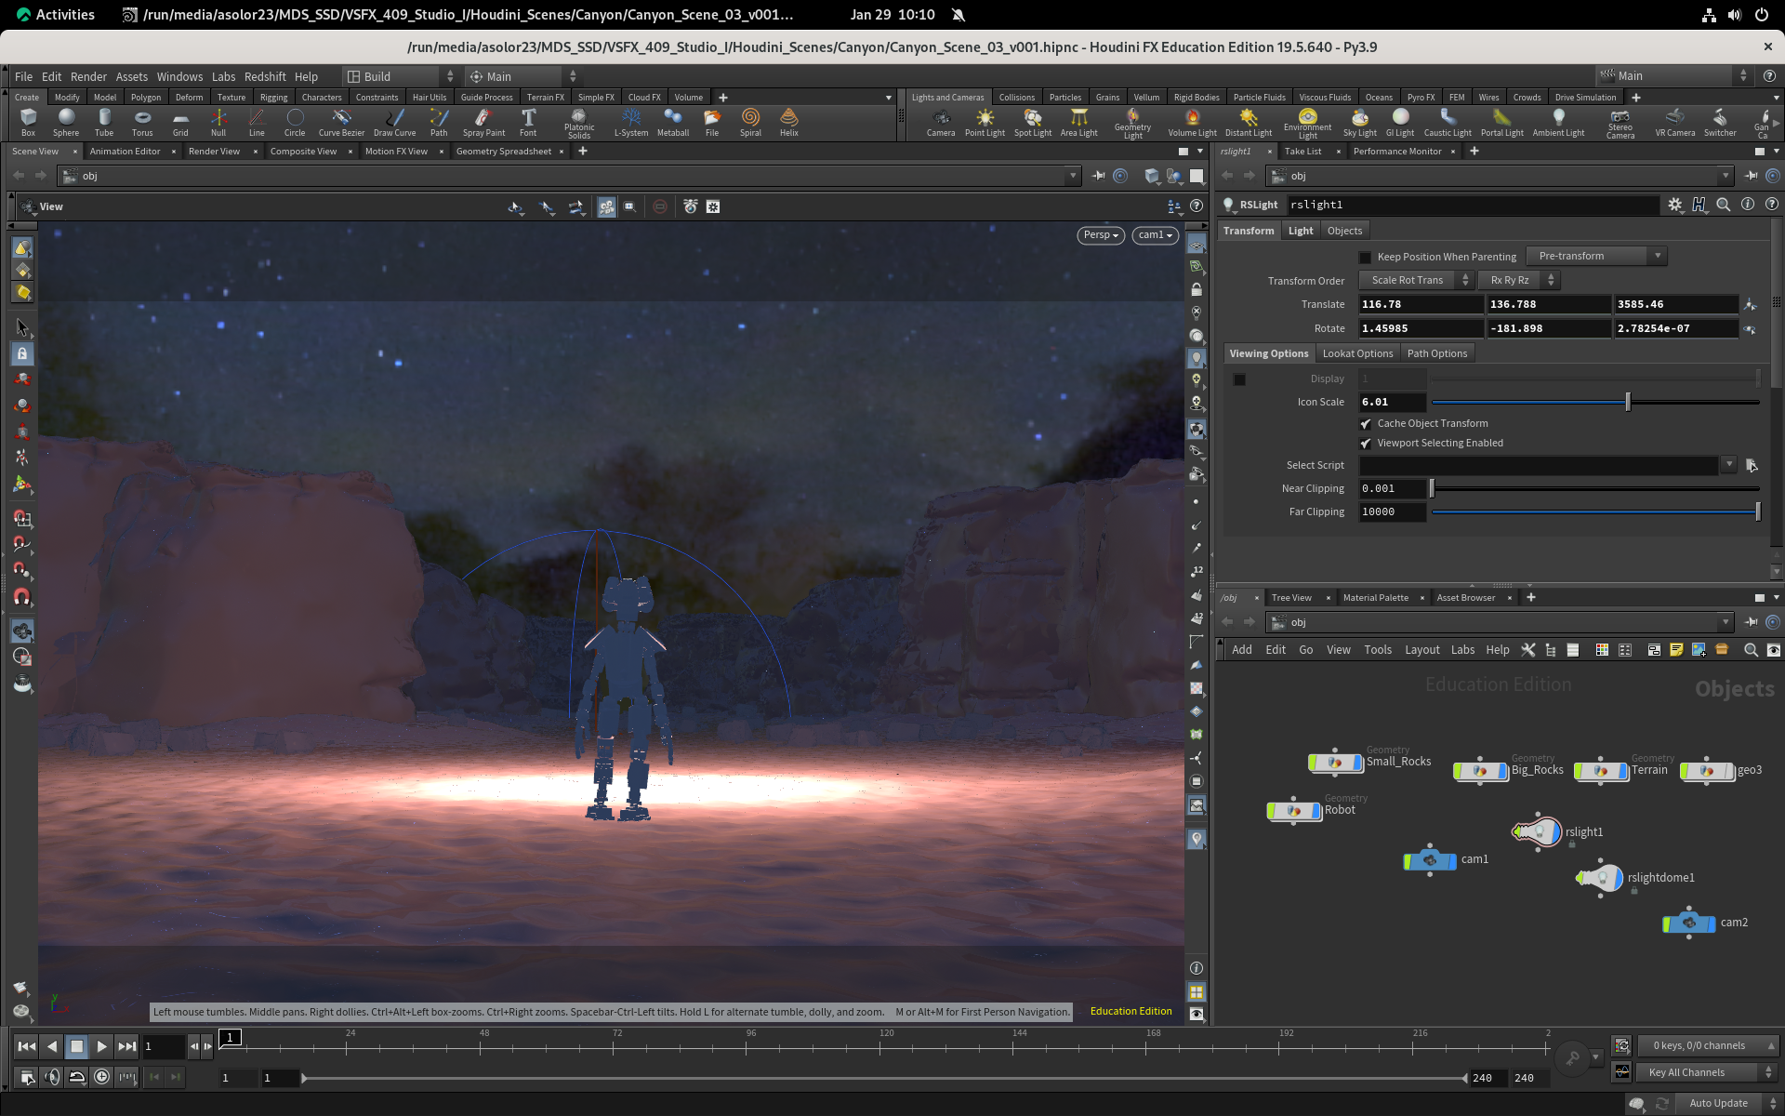
Task: Switch to the Light parameter tab
Action: pyautogui.click(x=1300, y=231)
